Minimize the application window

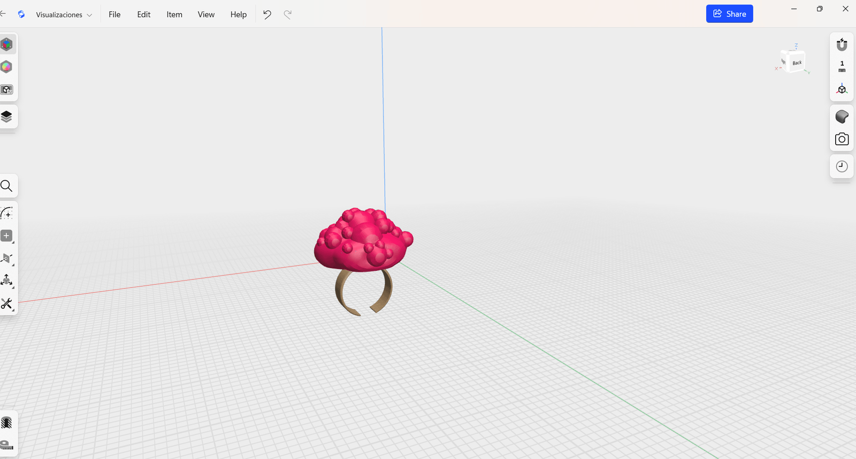tap(794, 9)
